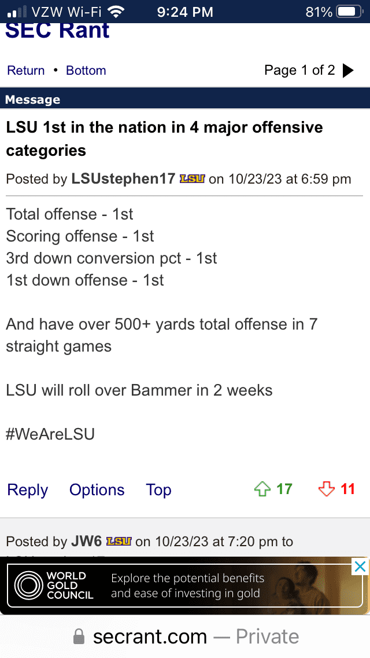370x658 pixels.
Task: Tap the lock icon in address bar
Action: pos(79,637)
